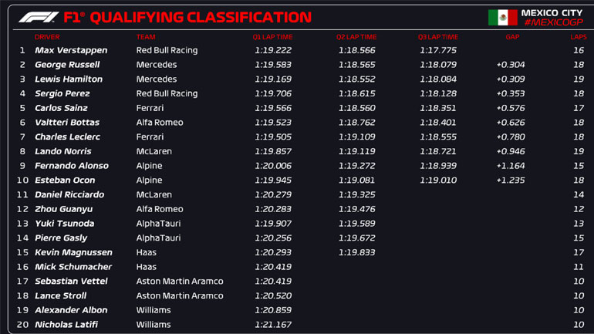Image resolution: width=594 pixels, height=334 pixels.
Task: Select the Driver column header
Action: (x=47, y=37)
